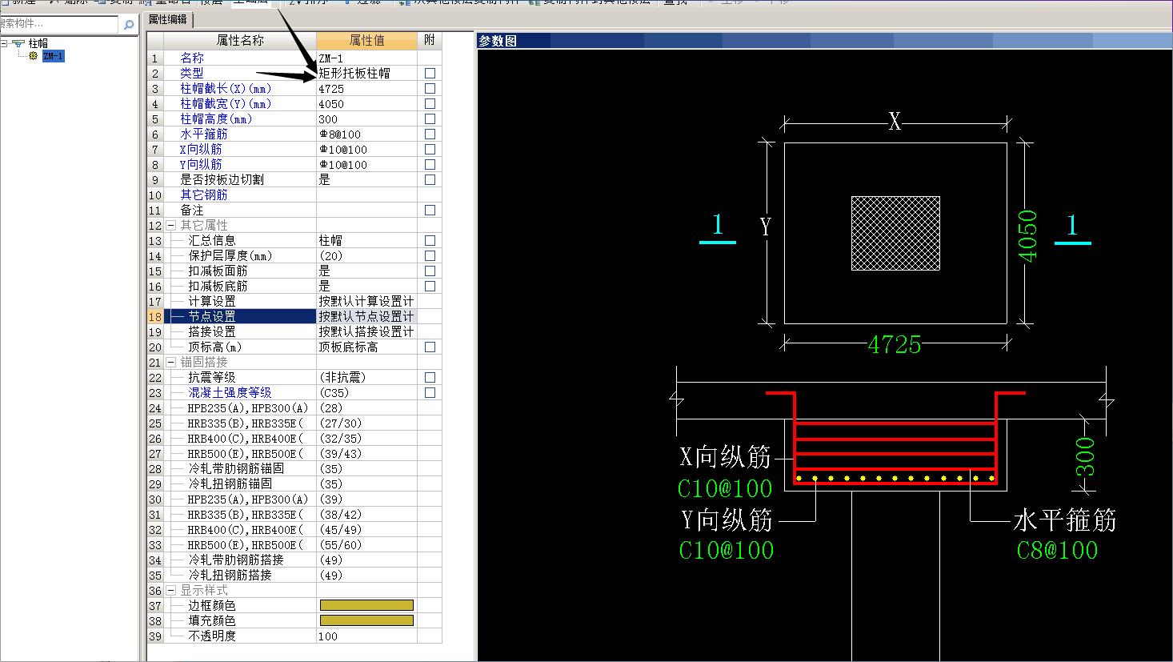Open the 填充颜色 color swatch

pyautogui.click(x=366, y=620)
